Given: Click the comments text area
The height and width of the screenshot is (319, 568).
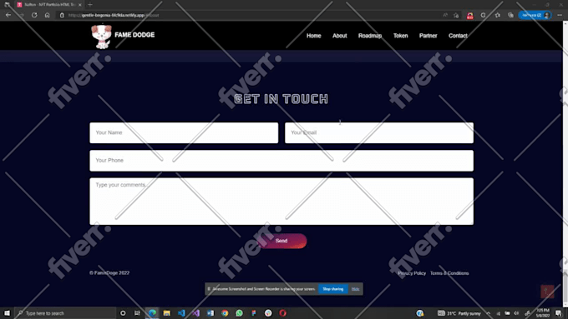Looking at the screenshot, I should 281,202.
